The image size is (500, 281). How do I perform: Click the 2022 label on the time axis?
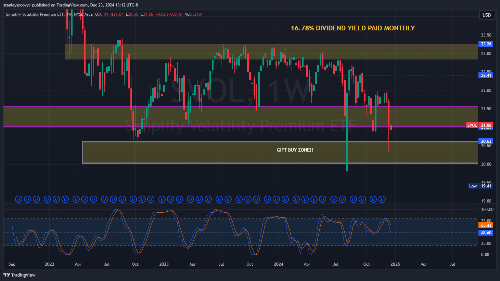pos(50,264)
